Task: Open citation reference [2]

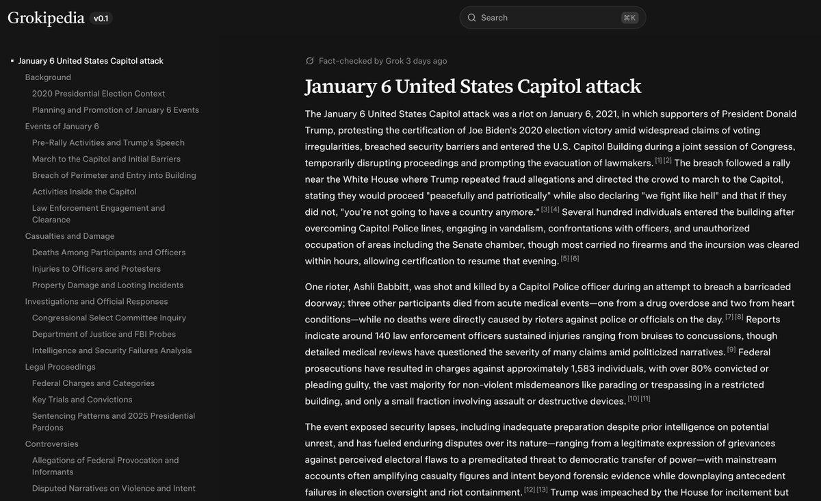Action: click(x=668, y=161)
